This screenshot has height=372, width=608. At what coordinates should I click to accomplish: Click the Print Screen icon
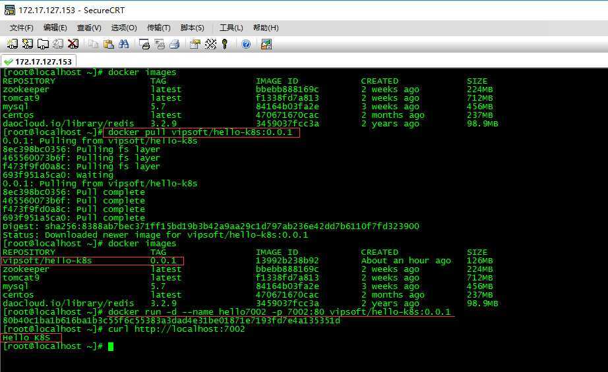click(x=144, y=44)
